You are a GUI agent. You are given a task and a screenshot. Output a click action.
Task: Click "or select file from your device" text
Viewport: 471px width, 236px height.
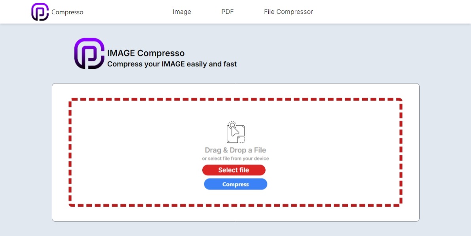235,159
